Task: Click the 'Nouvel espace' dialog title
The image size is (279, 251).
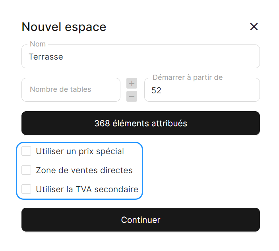Action: pos(64,27)
